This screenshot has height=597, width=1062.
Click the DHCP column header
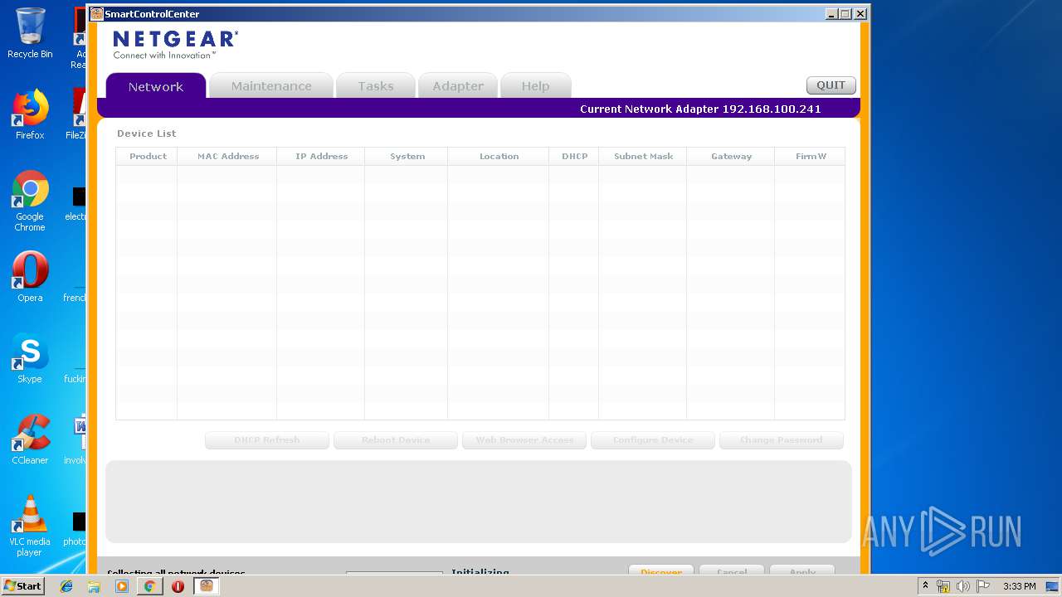(x=574, y=156)
